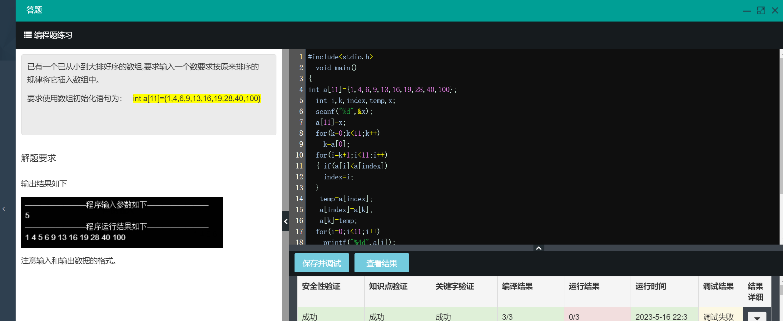Click the 解题要求 heading
783x321 pixels.
(x=38, y=158)
